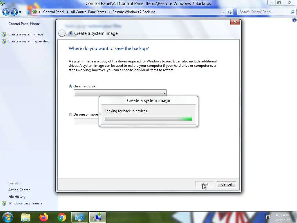Expand the address bar history dropdown

(x=223, y=12)
